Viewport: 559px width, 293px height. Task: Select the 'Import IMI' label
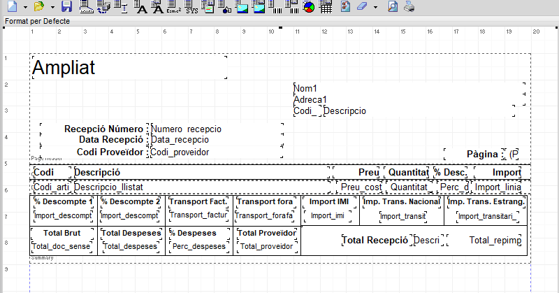pyautogui.click(x=329, y=201)
